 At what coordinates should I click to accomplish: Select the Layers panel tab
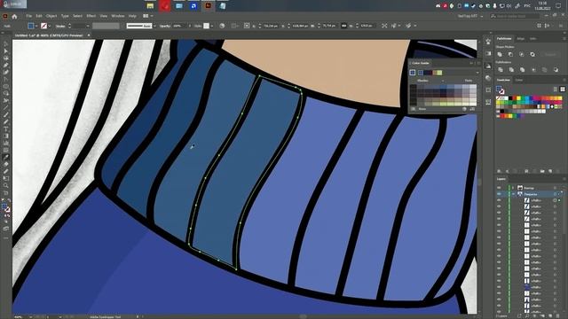pyautogui.click(x=501, y=179)
